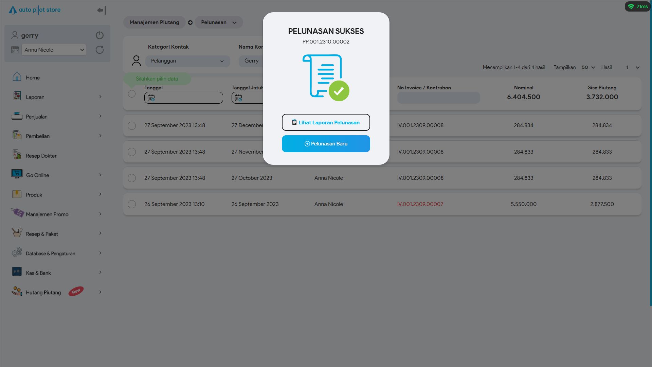Click the Go Online monitor icon

(17, 174)
